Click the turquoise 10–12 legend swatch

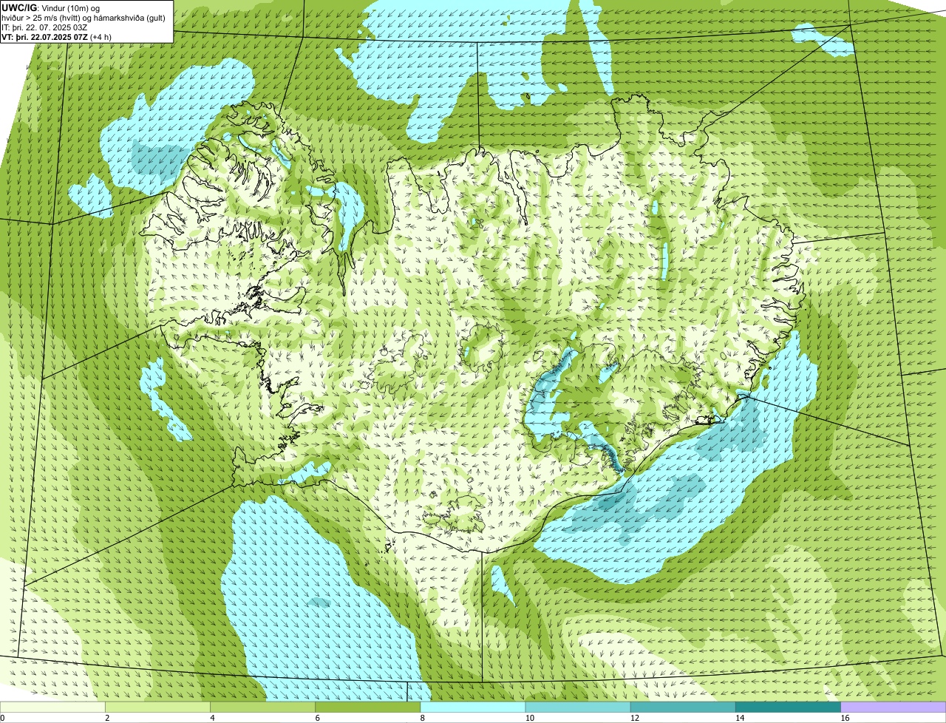(x=578, y=707)
